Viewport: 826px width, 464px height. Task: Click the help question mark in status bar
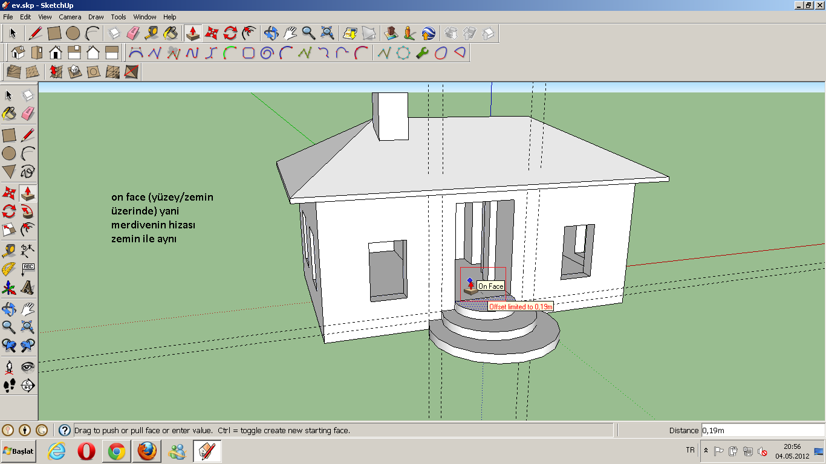tap(65, 430)
